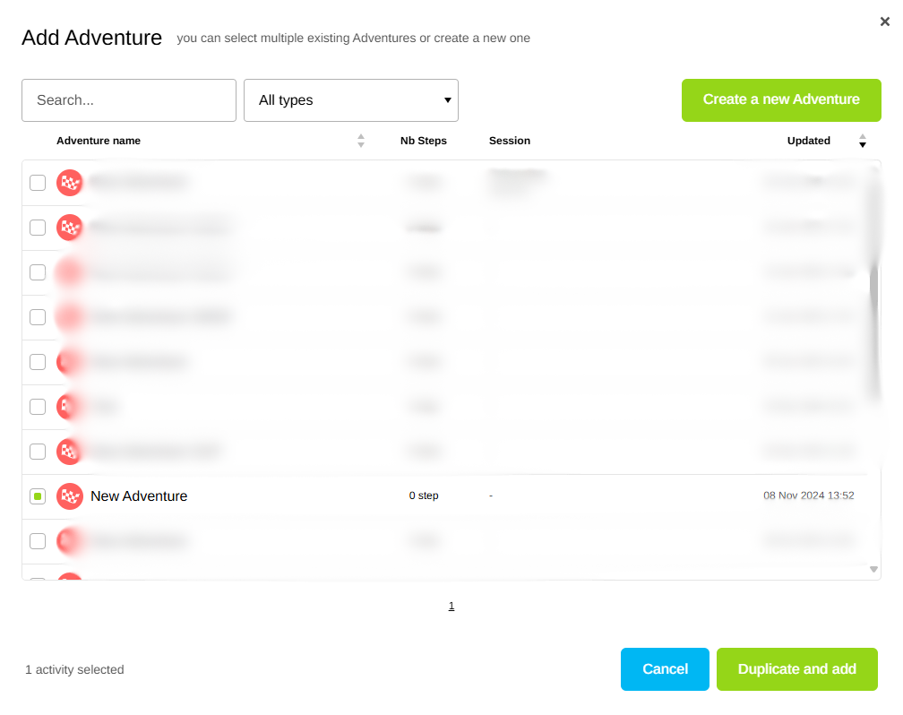Tick the checkbox directly below New Adventure row
Image resolution: width=903 pixels, height=715 pixels.
(x=38, y=541)
